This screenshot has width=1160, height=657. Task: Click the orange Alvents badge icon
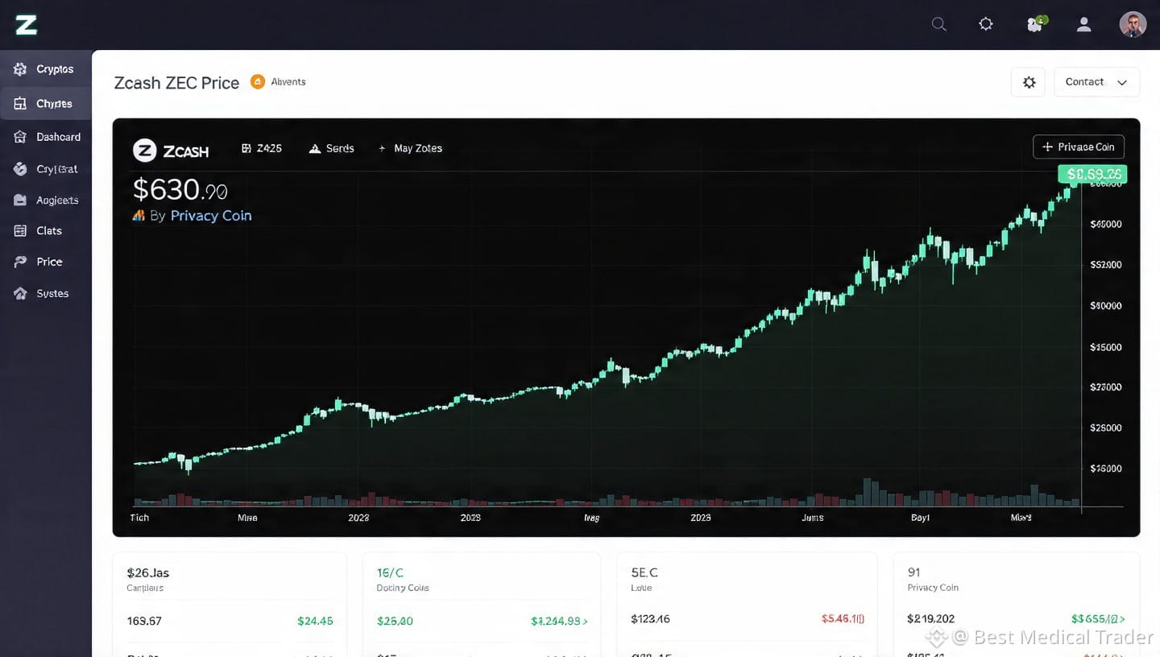tap(258, 81)
